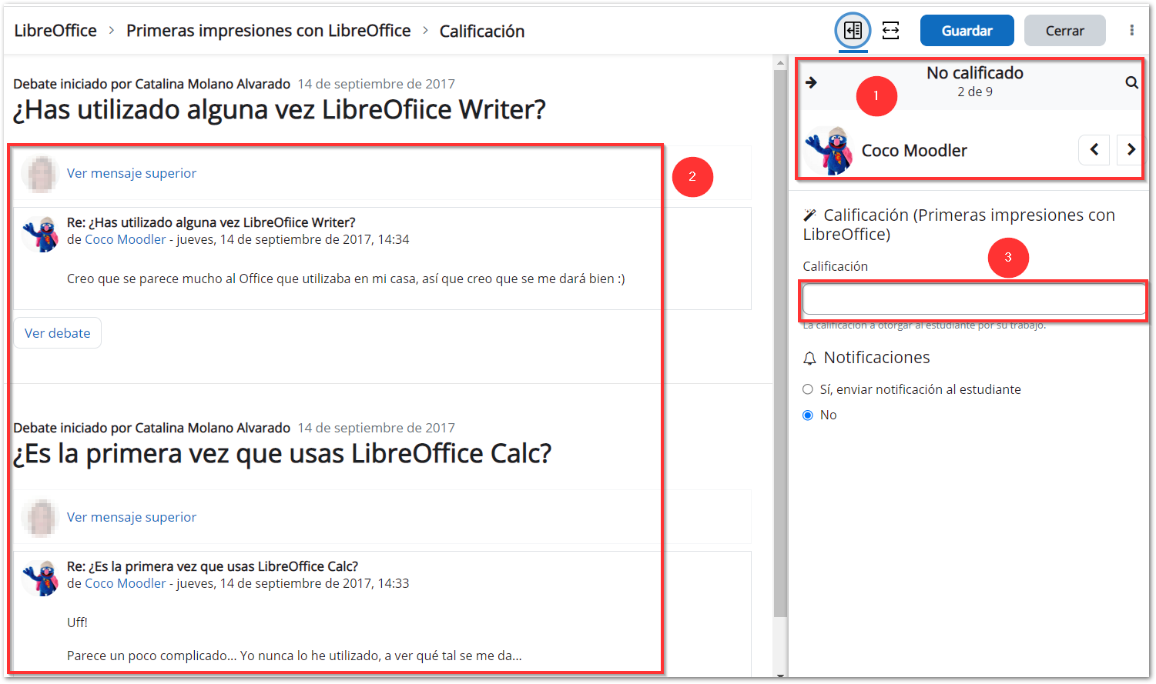This screenshot has height=684, width=1156.
Task: Click the Uff! reply text
Action: point(77,622)
